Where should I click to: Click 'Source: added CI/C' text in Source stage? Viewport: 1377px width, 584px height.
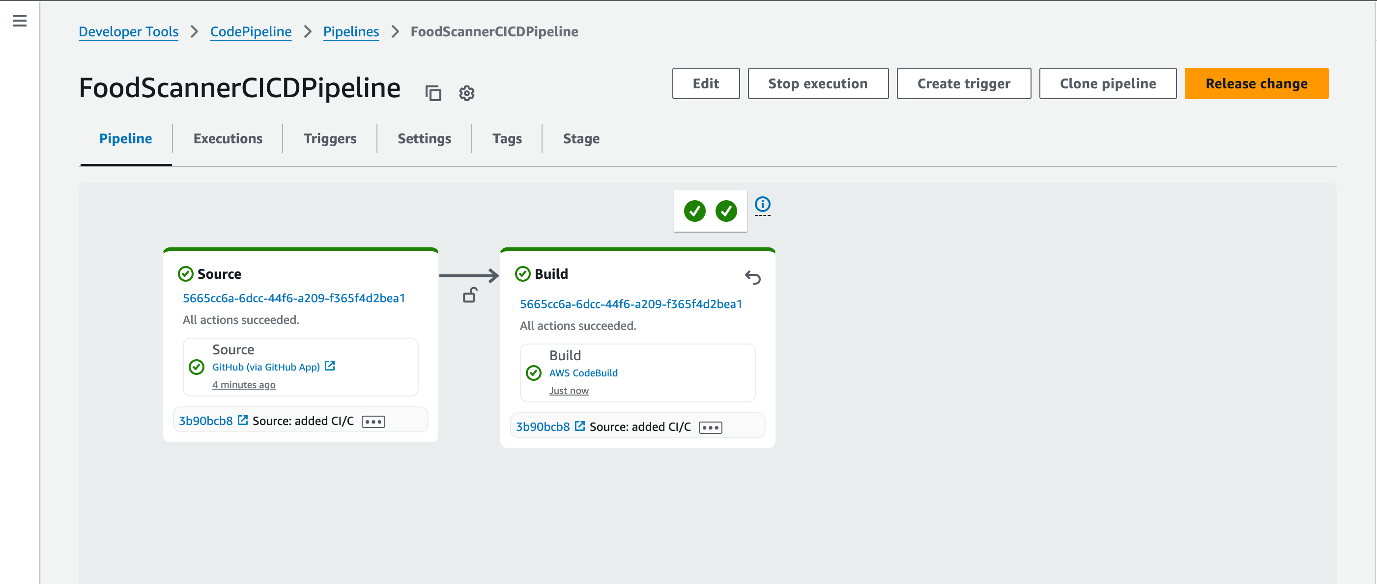pyautogui.click(x=303, y=421)
